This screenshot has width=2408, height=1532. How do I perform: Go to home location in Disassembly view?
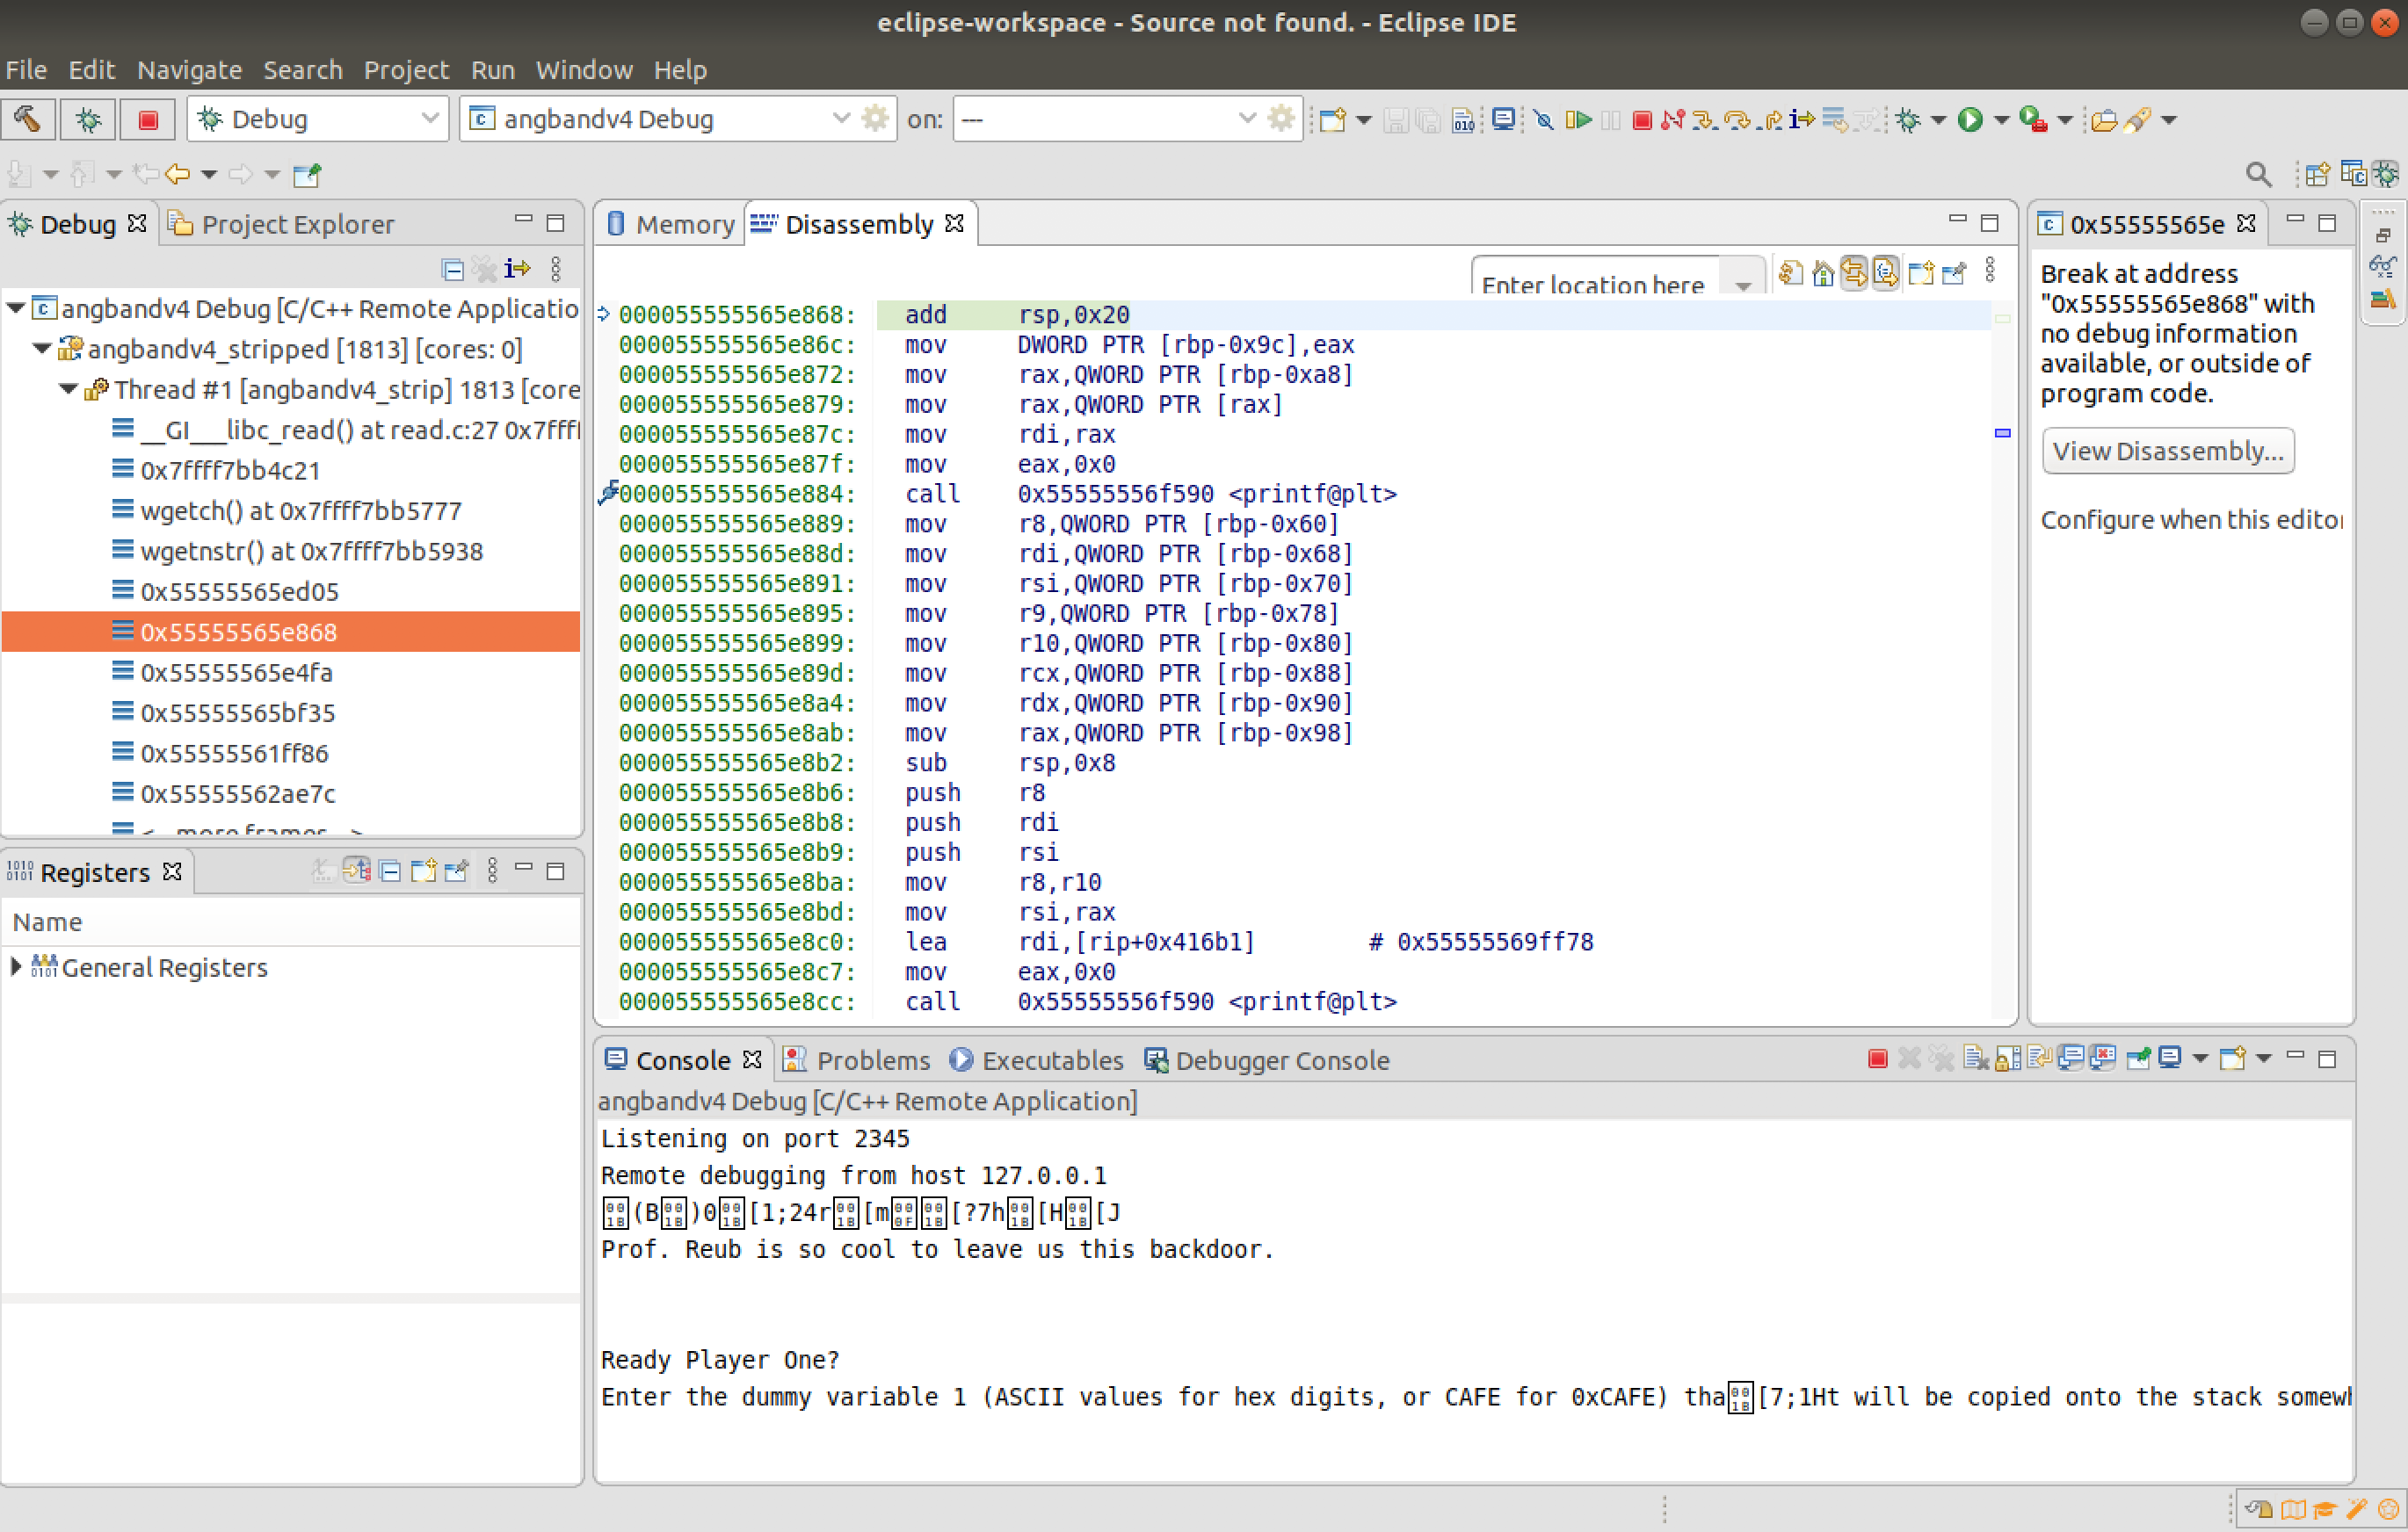(x=1822, y=273)
